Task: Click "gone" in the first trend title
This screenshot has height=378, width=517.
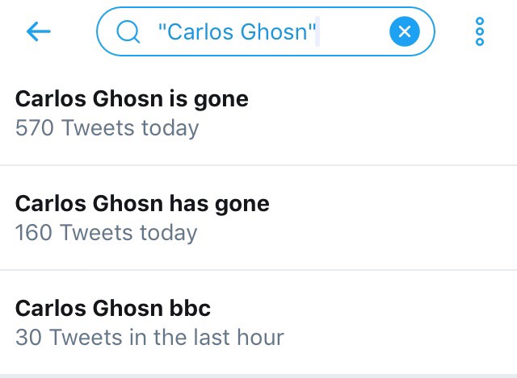Action: 221,98
